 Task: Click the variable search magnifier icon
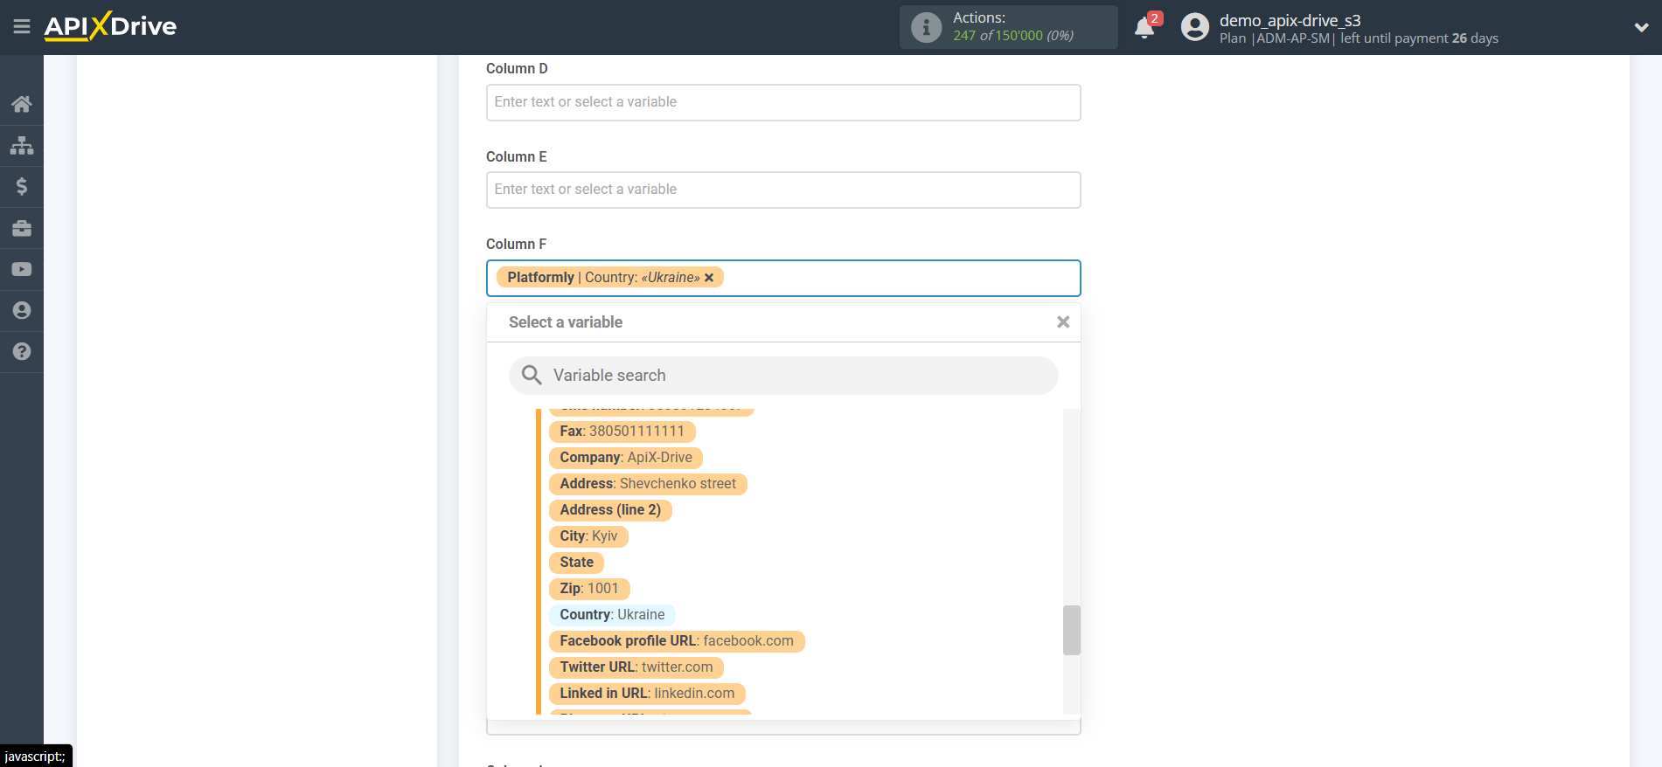coord(532,376)
